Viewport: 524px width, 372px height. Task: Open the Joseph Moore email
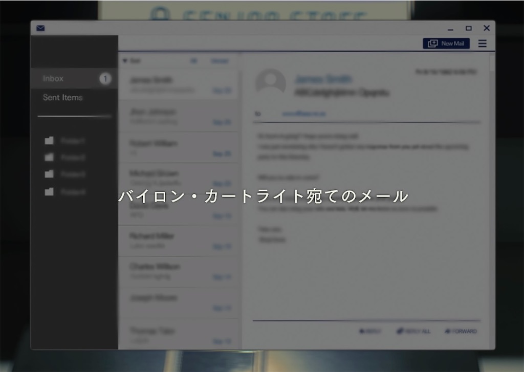click(x=179, y=302)
